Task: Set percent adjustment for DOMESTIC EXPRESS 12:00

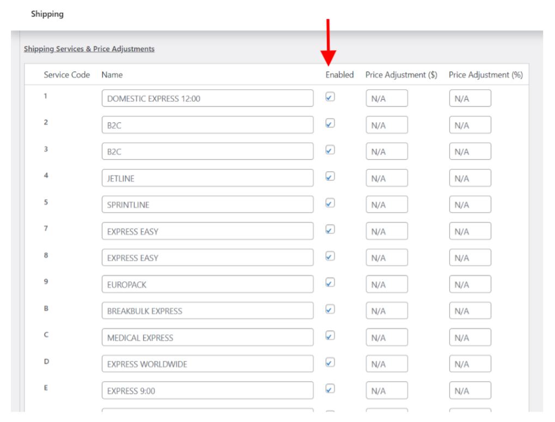Action: click(x=470, y=98)
